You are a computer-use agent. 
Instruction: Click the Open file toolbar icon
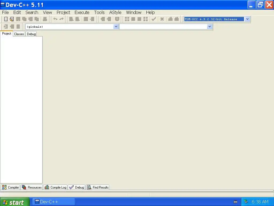click(12, 19)
